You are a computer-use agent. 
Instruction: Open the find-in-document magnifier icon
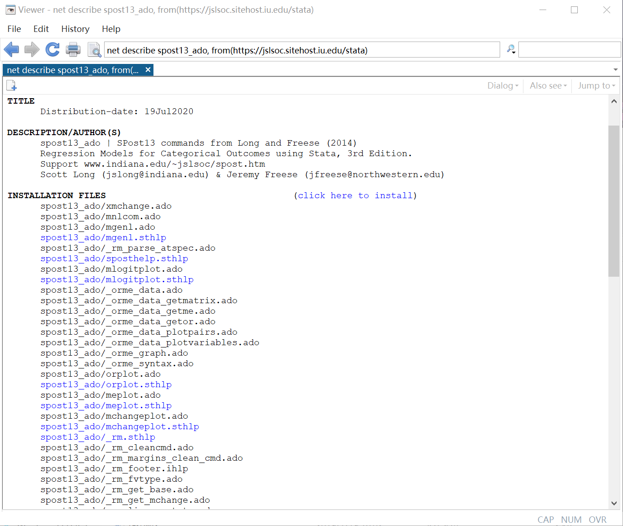coord(94,50)
